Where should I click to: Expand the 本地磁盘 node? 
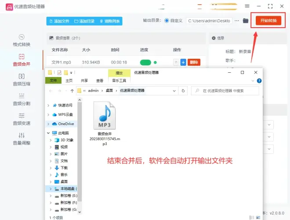(51, 188)
